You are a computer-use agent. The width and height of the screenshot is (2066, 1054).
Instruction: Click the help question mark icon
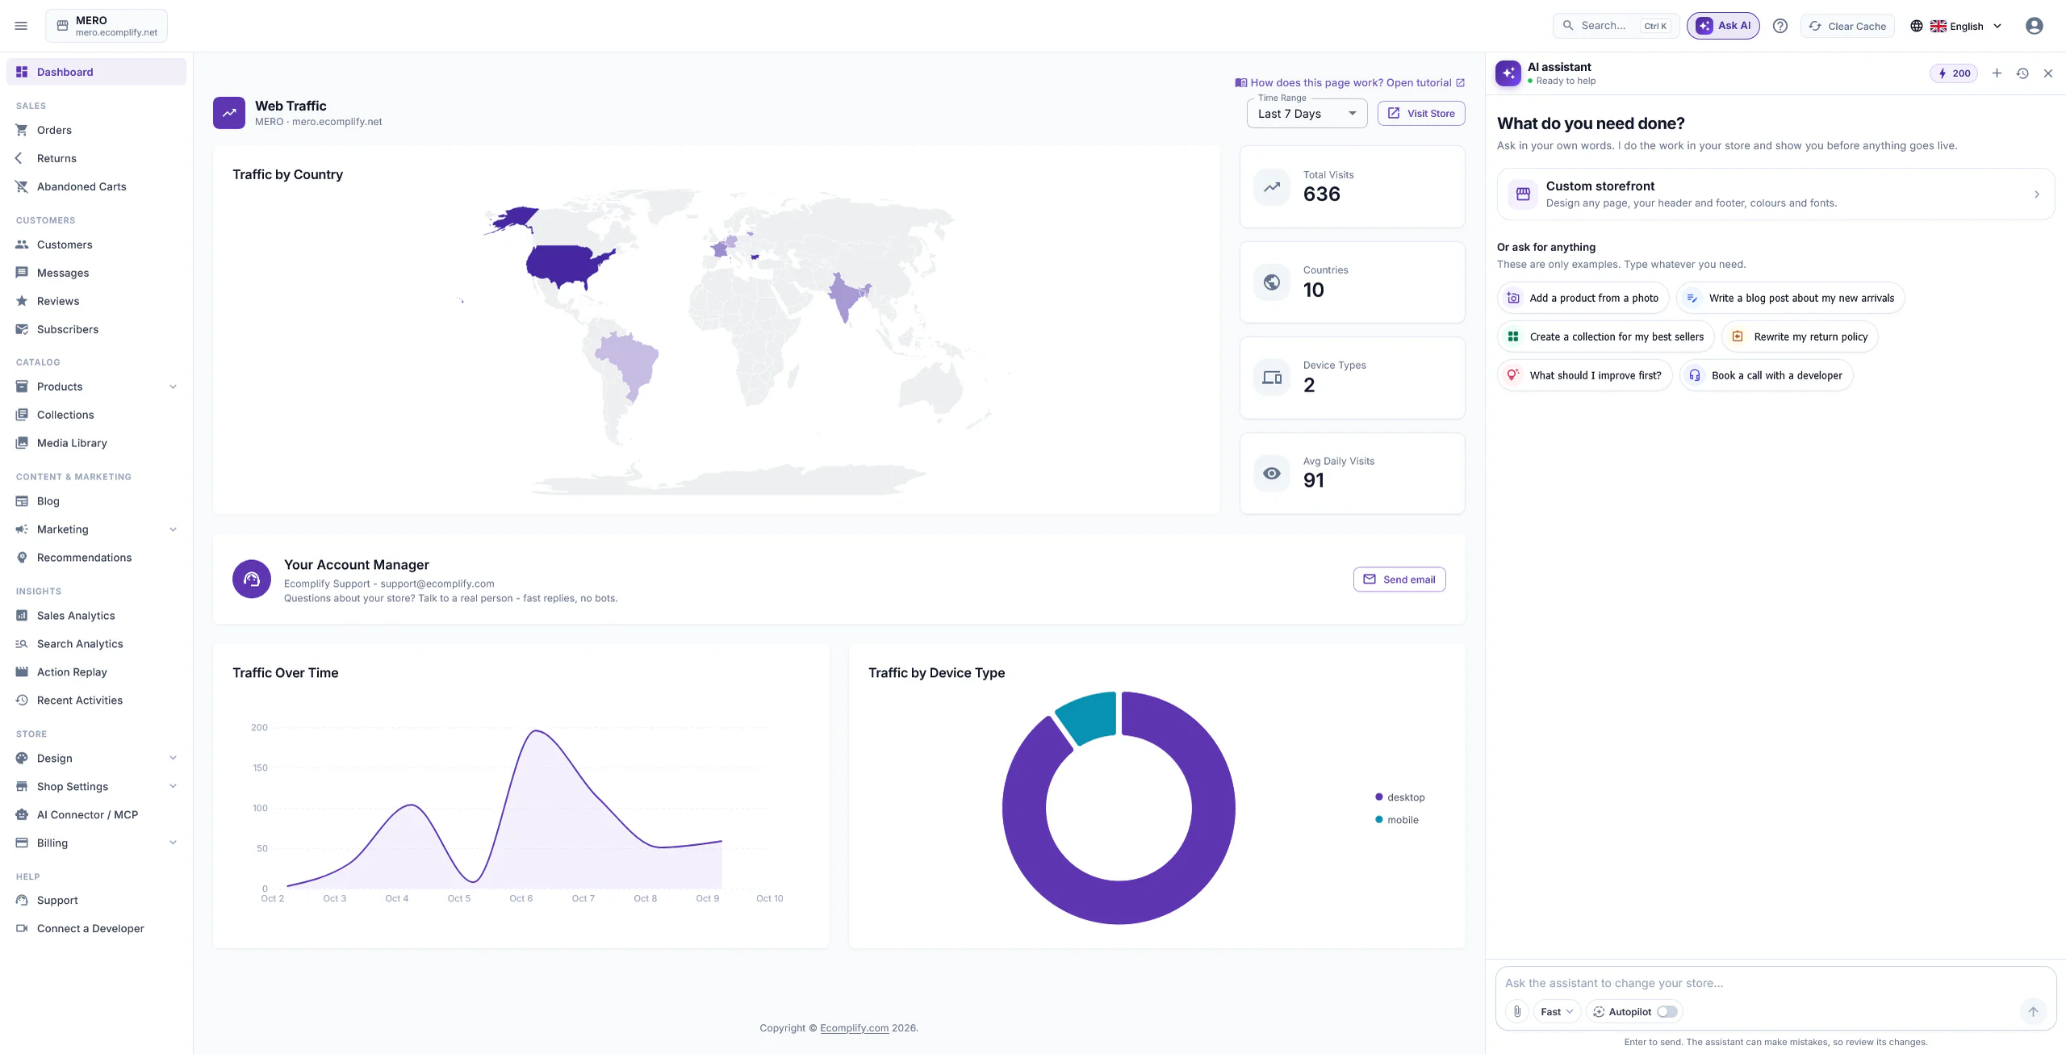[x=1780, y=26]
